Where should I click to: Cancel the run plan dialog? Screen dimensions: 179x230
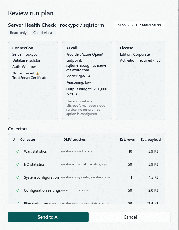(x=130, y=217)
